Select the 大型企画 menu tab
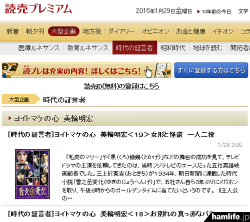The width and height of the screenshot is (250, 222). [x=63, y=31]
